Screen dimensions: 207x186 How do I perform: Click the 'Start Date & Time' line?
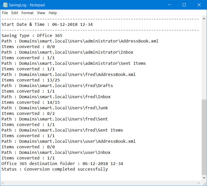[47, 24]
